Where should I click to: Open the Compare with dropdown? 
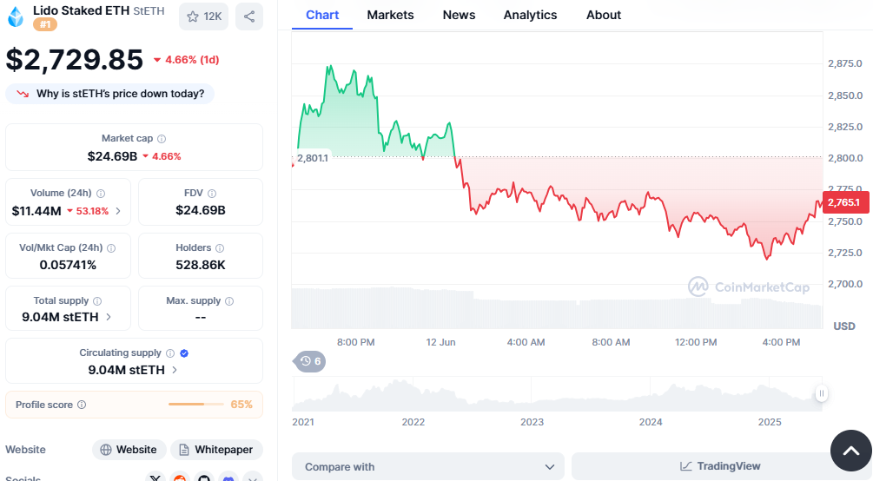click(x=428, y=466)
